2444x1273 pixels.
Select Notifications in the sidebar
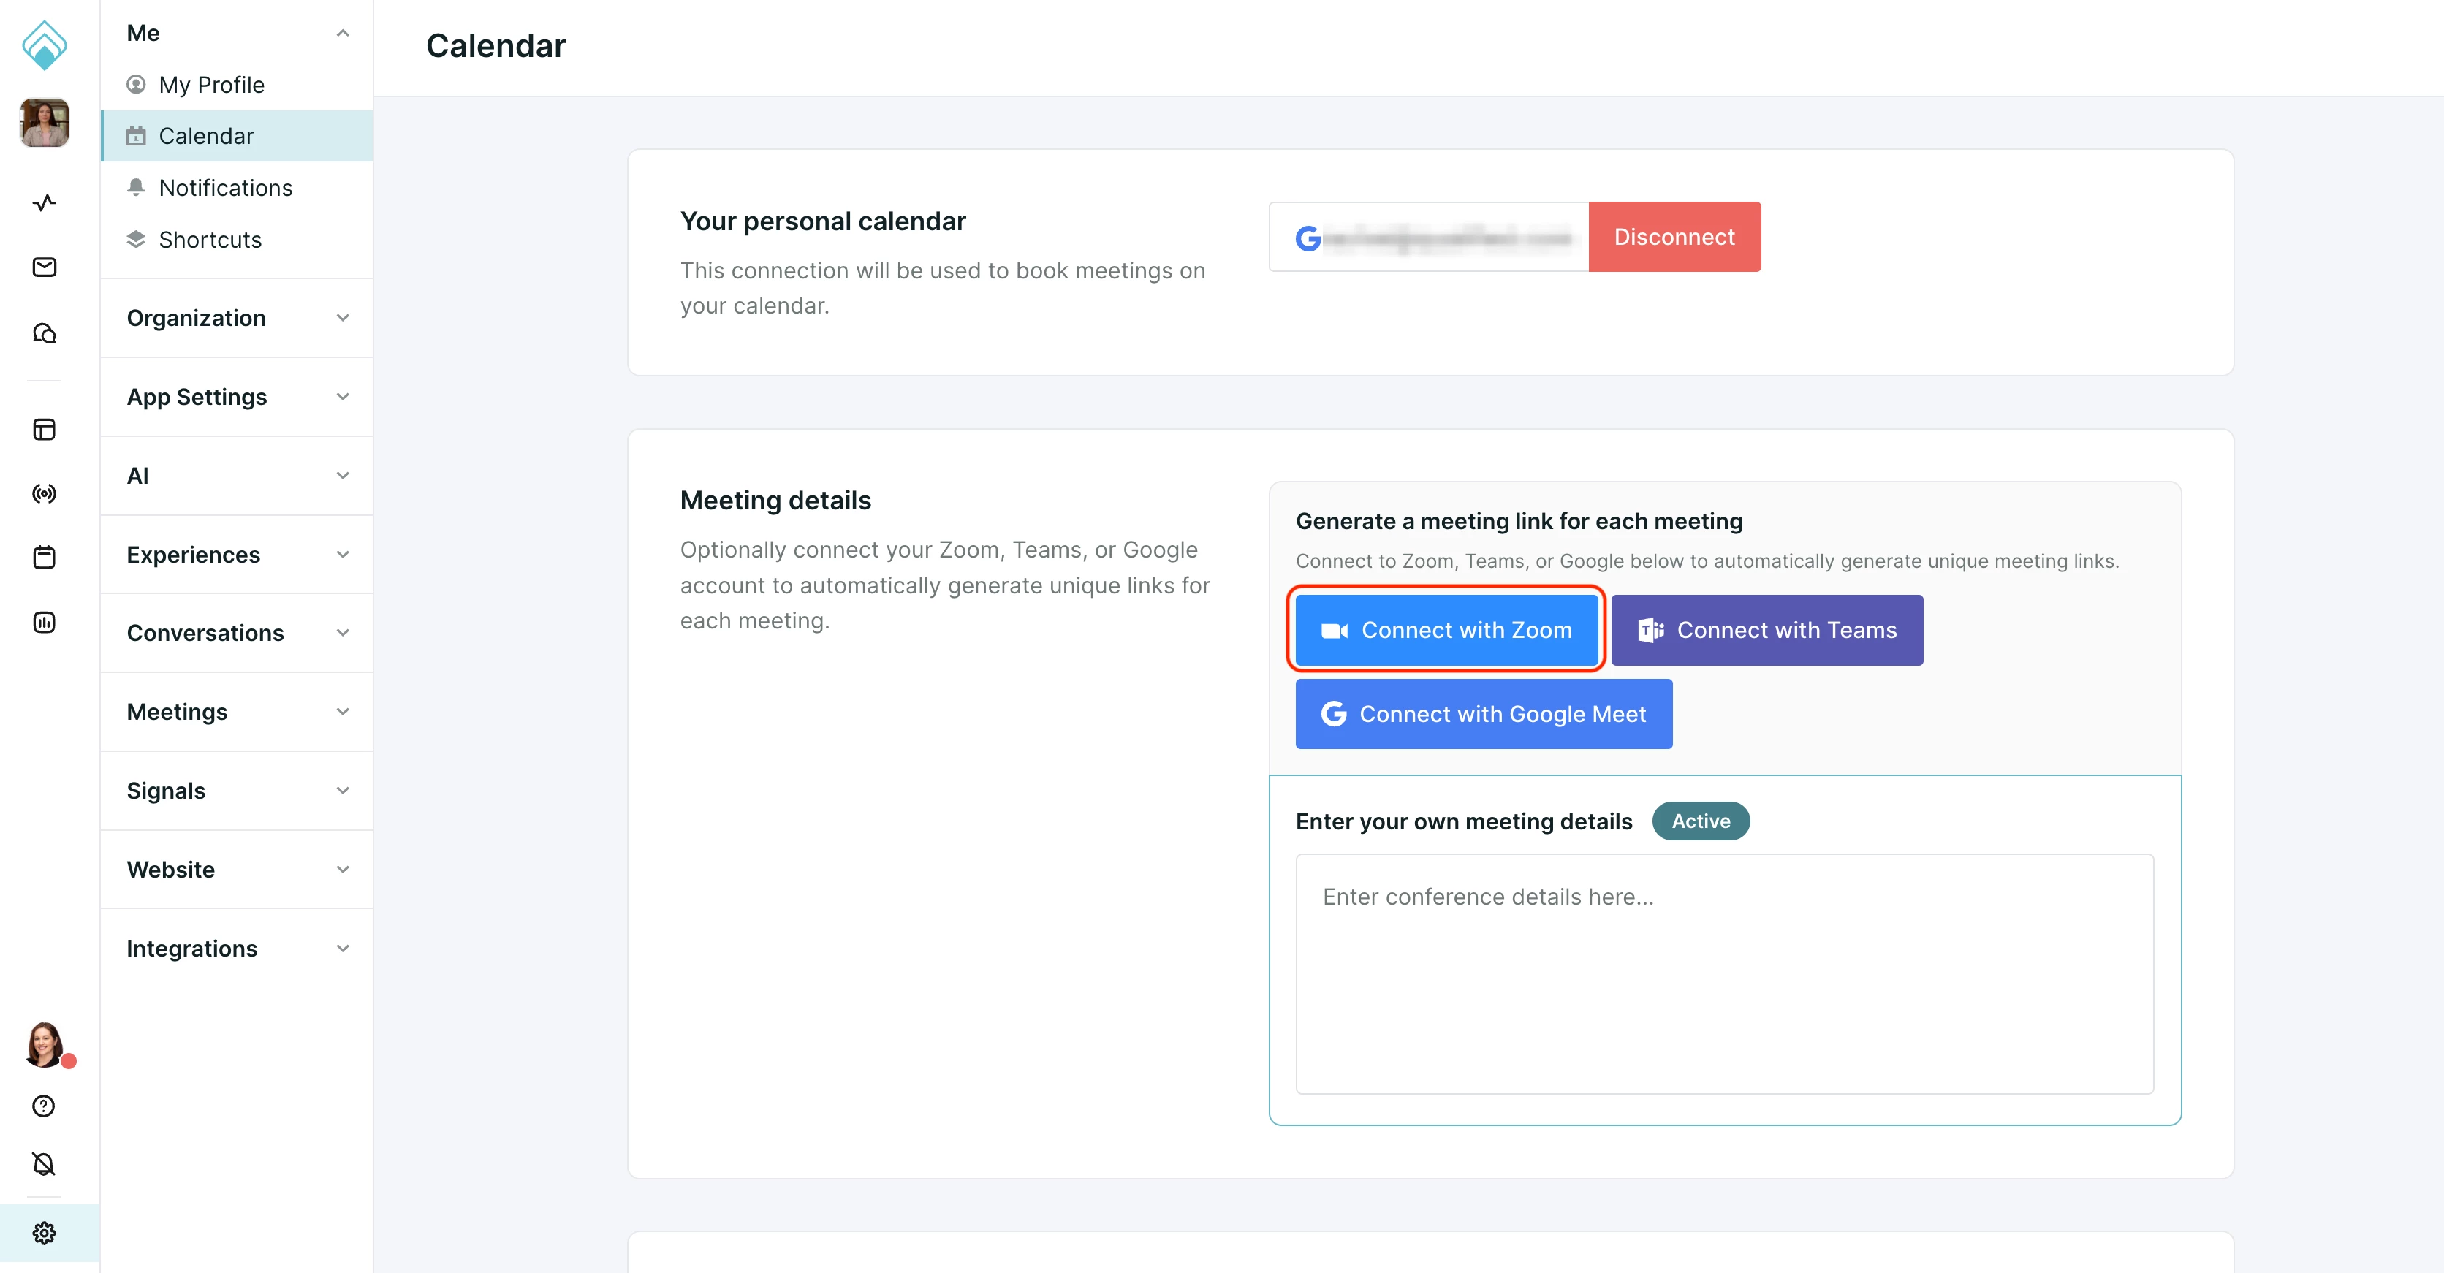point(225,188)
